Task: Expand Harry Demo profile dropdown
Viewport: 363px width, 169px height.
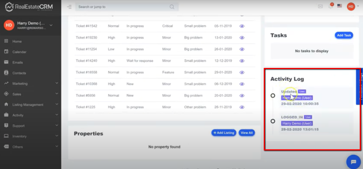Action: tap(51, 25)
